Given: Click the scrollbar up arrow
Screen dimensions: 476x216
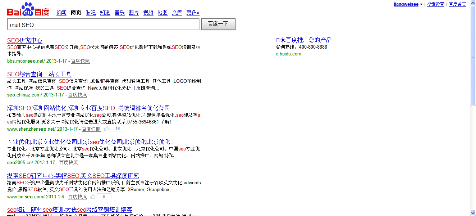Looking at the screenshot, I should (473, 3).
